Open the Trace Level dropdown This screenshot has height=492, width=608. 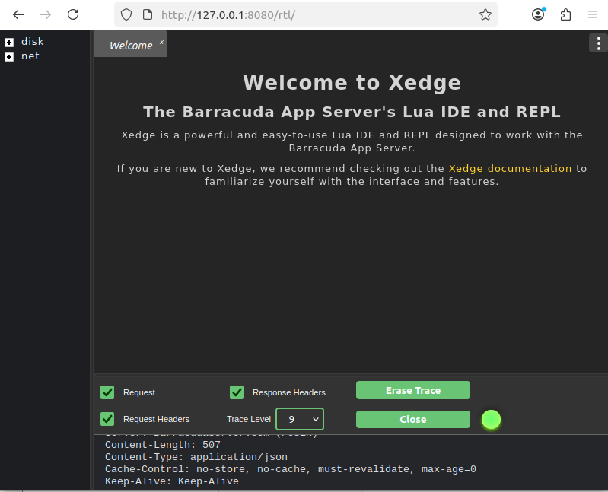point(300,419)
